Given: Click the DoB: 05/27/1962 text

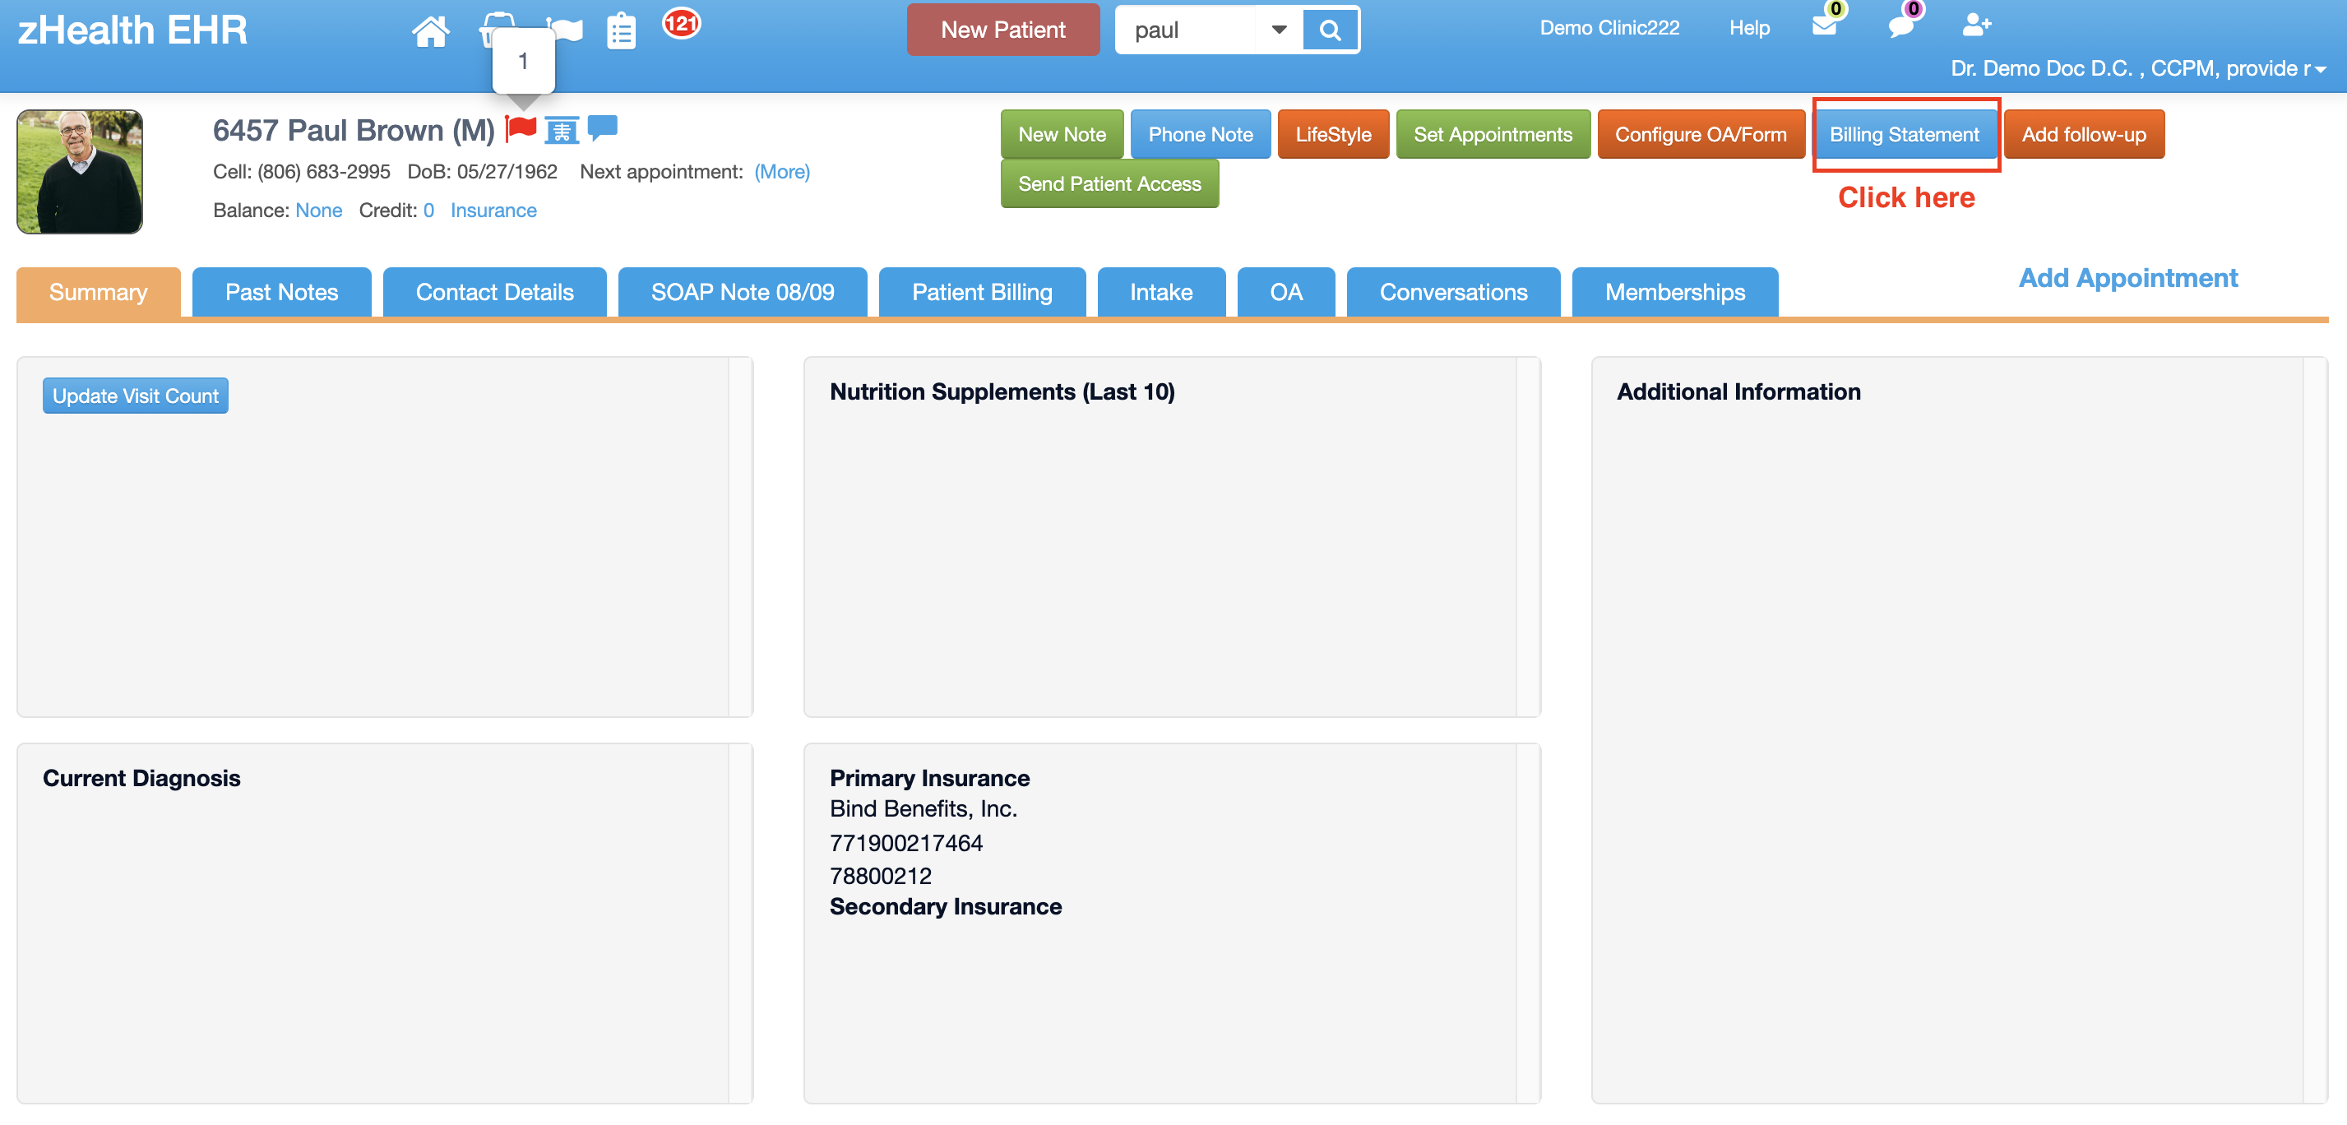Looking at the screenshot, I should [482, 172].
